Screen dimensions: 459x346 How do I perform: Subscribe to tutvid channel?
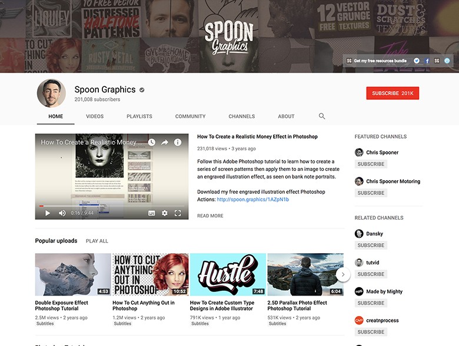click(371, 274)
